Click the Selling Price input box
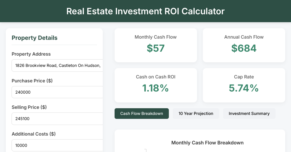Viewport: 291px width, 152px height. coord(57,119)
